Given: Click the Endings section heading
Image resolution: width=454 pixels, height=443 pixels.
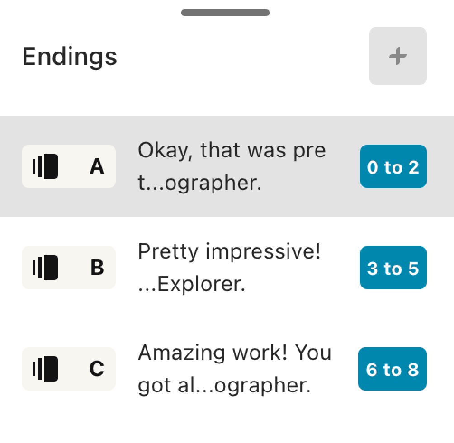Looking at the screenshot, I should [x=70, y=57].
